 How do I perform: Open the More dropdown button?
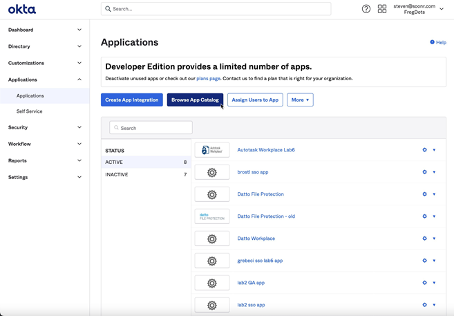300,100
